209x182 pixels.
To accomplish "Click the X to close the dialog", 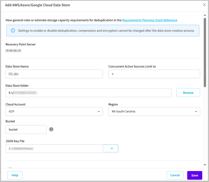I will (205, 4).
